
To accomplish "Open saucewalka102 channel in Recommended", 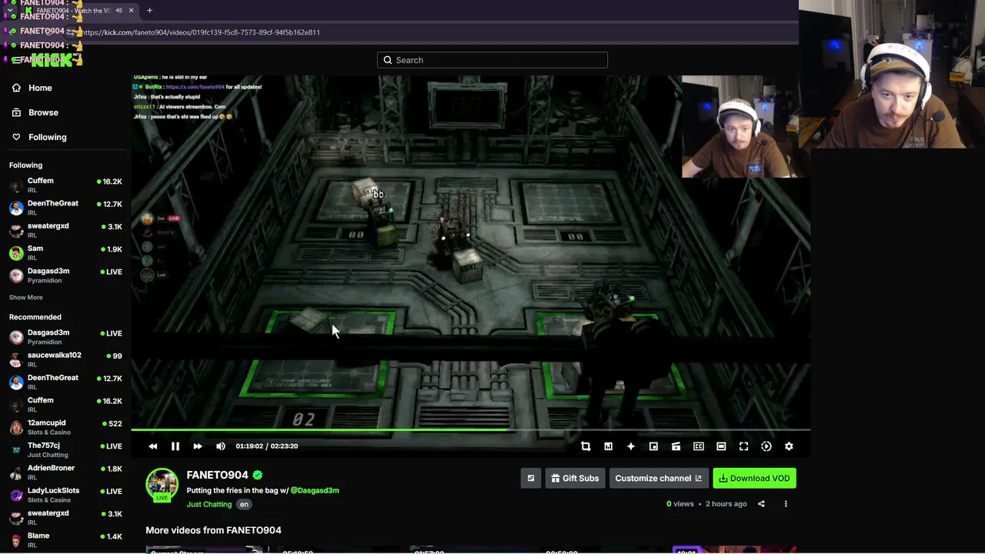I will 65,359.
